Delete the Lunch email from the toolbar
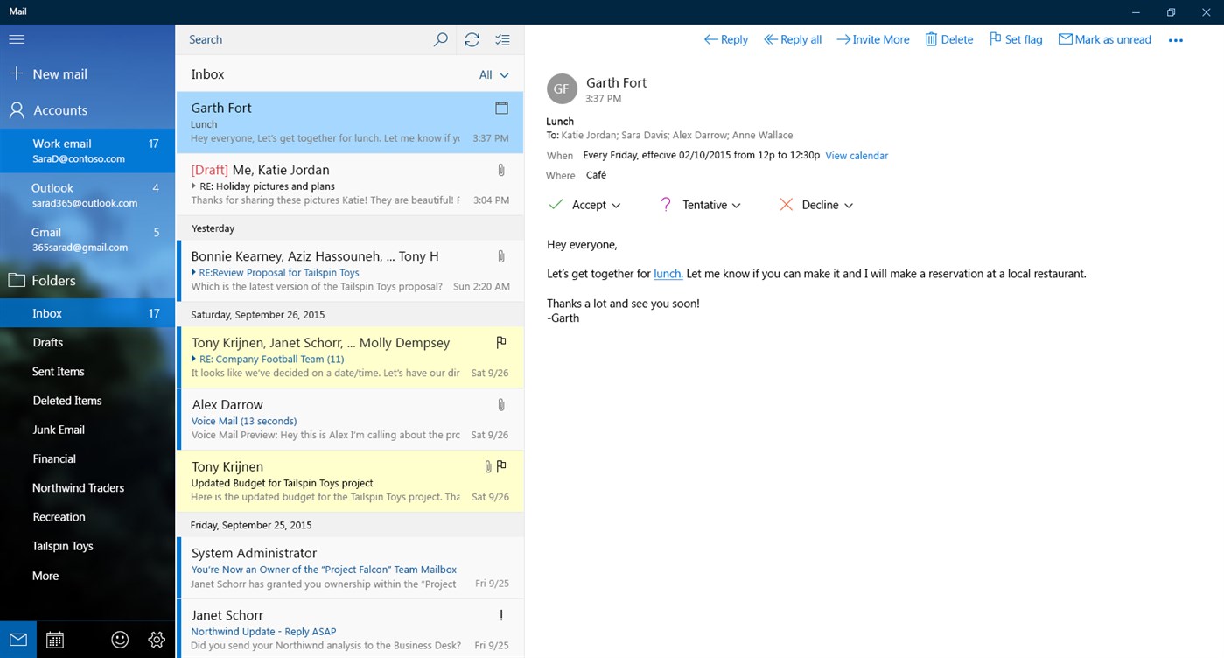This screenshot has height=658, width=1224. pyautogui.click(x=948, y=38)
